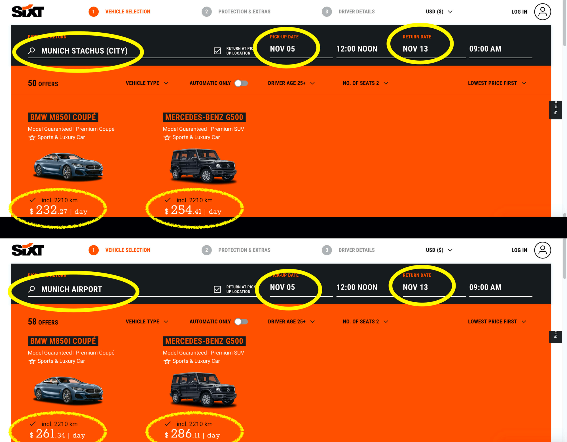Open the user profile icon in bottom header
The image size is (567, 442).
click(542, 250)
